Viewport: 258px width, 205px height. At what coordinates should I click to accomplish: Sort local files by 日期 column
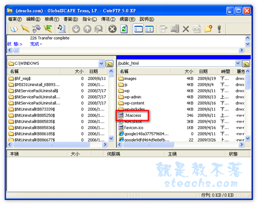[x=97, y=72]
